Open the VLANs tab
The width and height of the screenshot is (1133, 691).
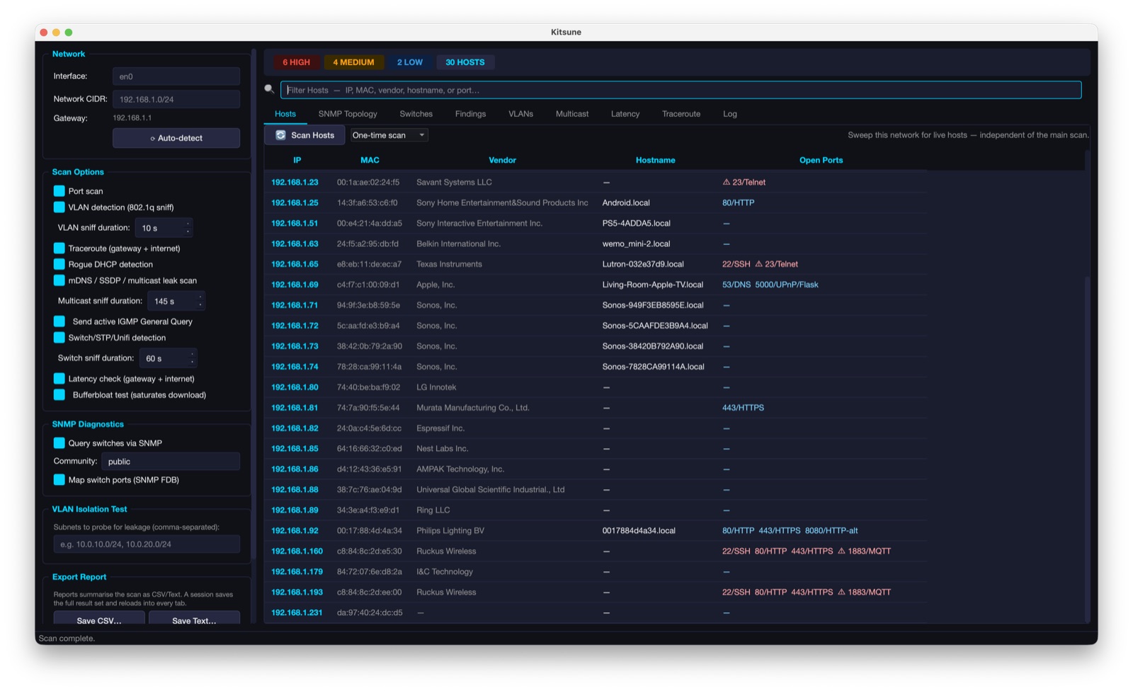520,114
